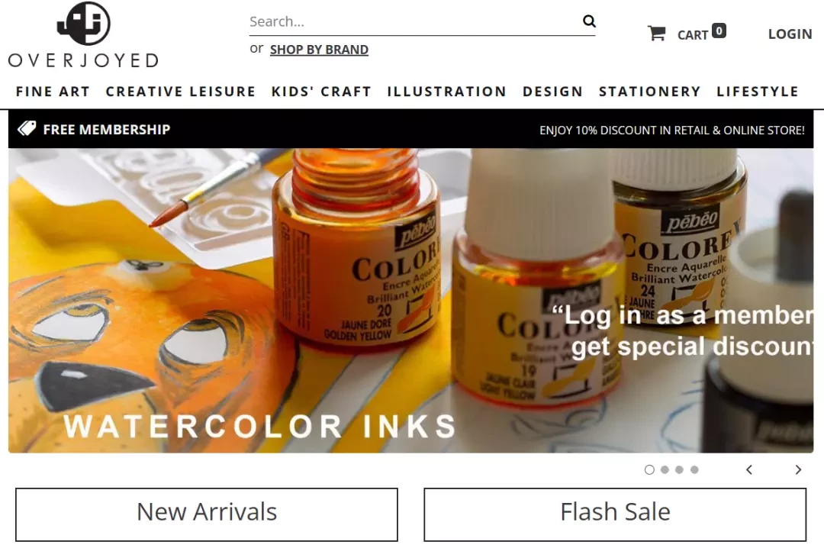Open the New Arrivals section
This screenshot has width=824, height=548.
pos(207,514)
